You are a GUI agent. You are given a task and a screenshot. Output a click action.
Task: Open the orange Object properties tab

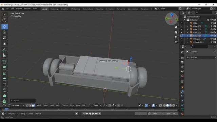click(182, 87)
